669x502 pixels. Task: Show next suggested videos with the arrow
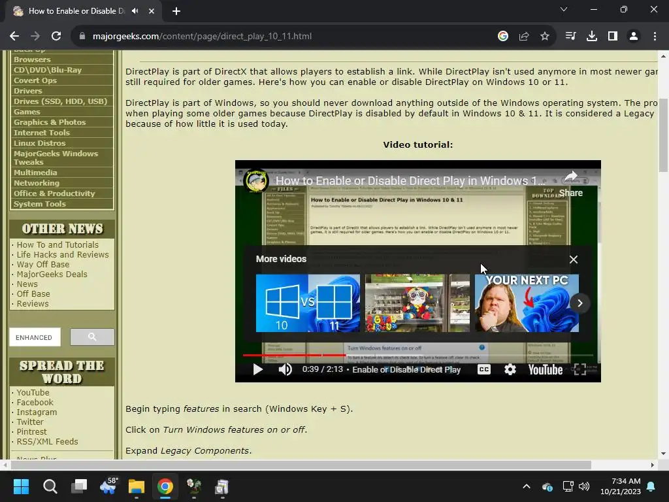tap(580, 303)
